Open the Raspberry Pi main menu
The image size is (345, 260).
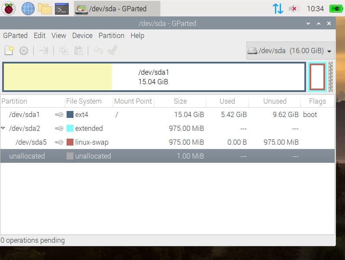(x=9, y=9)
